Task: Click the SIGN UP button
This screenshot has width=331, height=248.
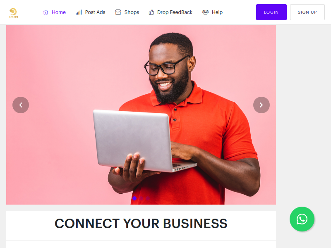Action: [307, 12]
